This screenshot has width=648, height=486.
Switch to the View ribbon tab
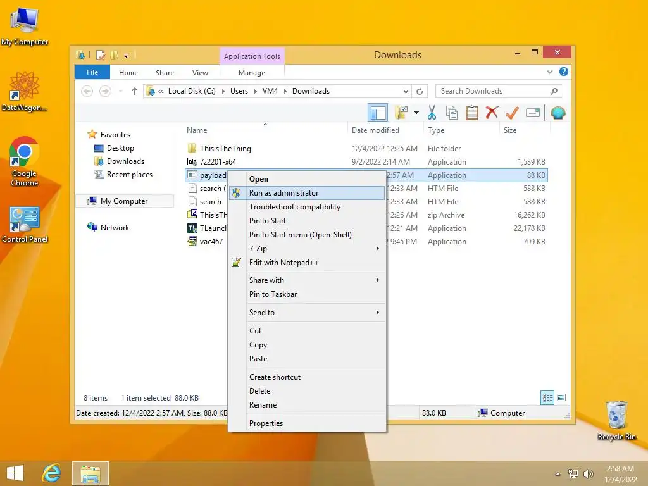coord(200,73)
